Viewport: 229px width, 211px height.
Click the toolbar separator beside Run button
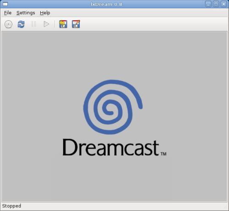click(x=55, y=24)
